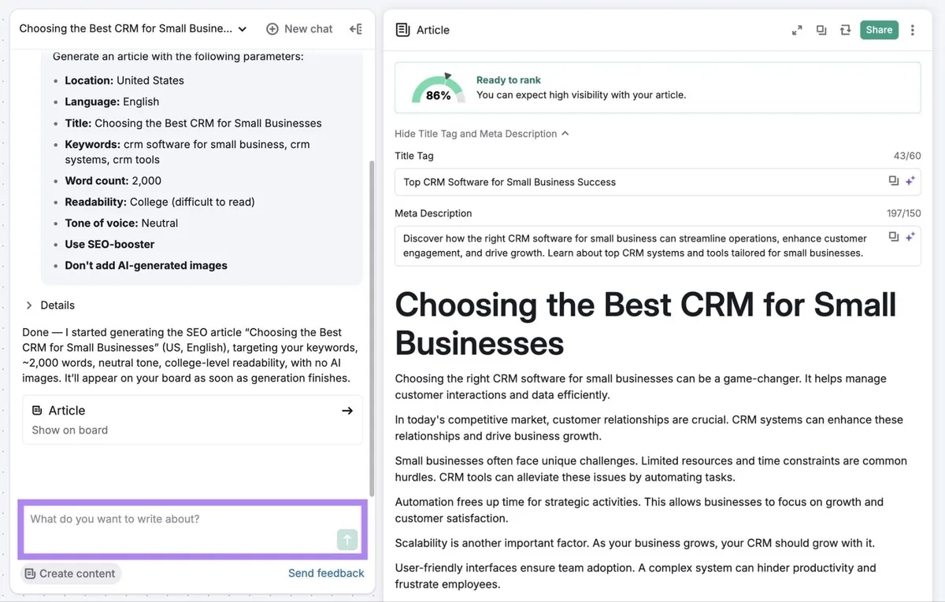Click the "197/150" Meta Description character count
This screenshot has width=945, height=602.
[x=904, y=213]
